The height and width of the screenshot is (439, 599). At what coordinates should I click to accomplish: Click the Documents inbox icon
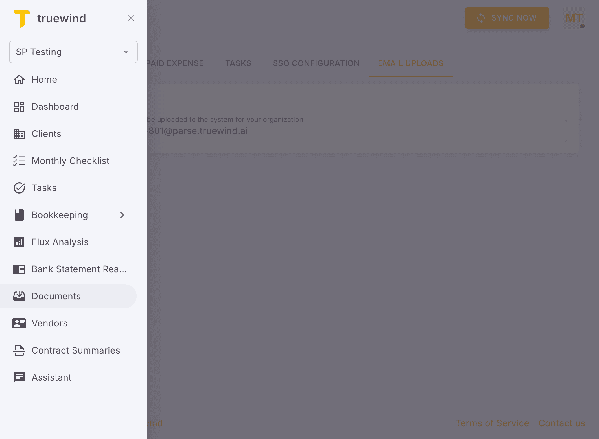click(19, 296)
